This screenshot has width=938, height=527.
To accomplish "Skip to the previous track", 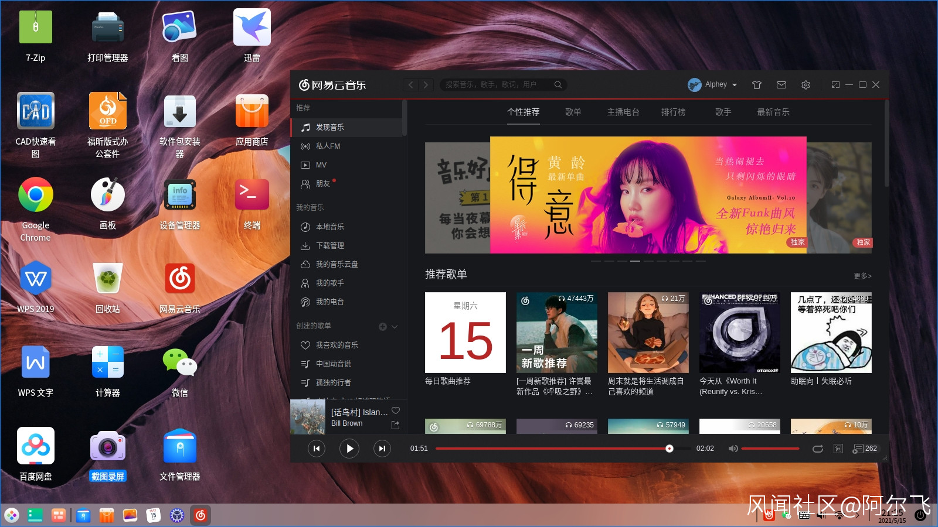I will click(317, 449).
